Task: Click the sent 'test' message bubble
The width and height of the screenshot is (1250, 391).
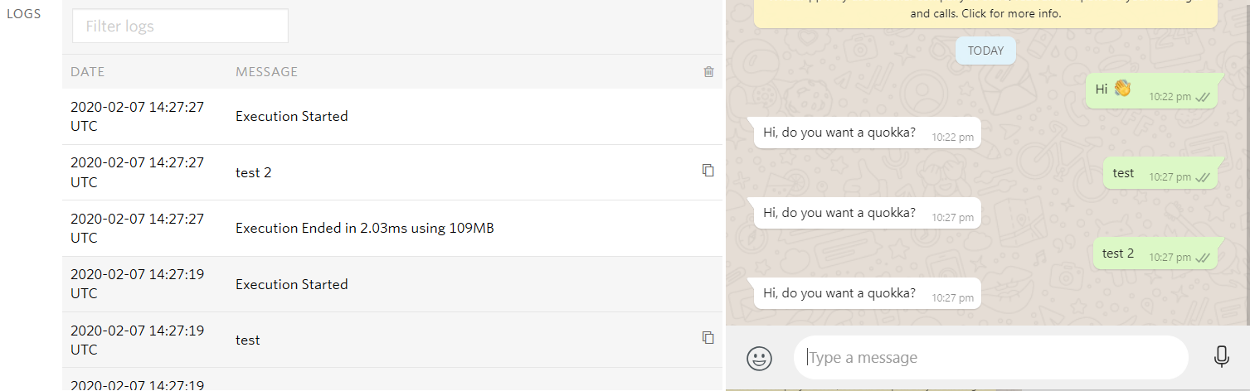Action: coord(1163,173)
